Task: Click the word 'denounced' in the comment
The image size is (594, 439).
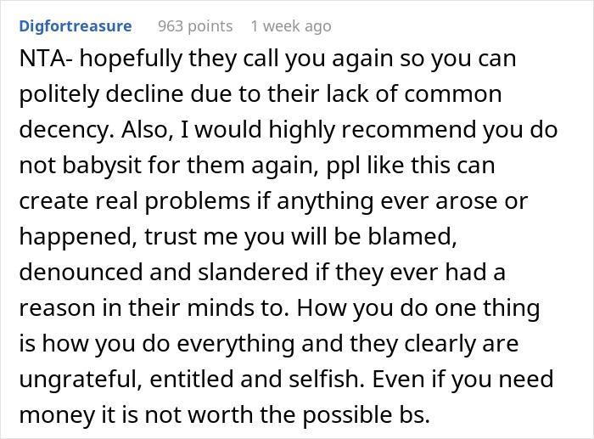Action: pos(81,273)
